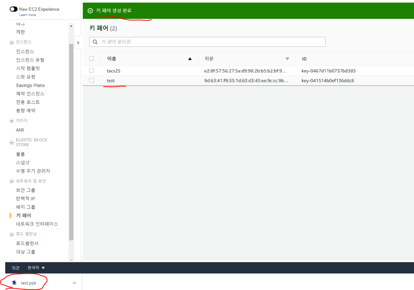Select the test key pair checkbox
The width and height of the screenshot is (414, 290).
(x=92, y=80)
